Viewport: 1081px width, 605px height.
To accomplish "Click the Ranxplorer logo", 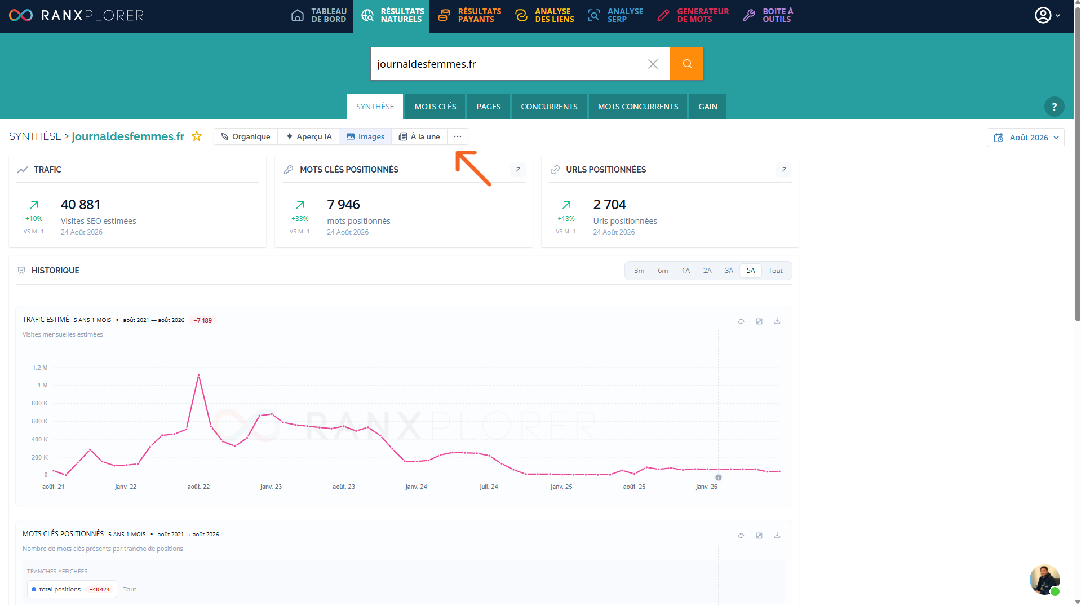I will (x=76, y=15).
